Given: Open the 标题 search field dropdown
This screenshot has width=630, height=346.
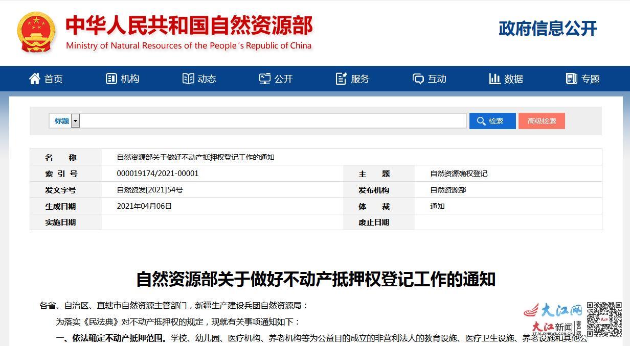Looking at the screenshot, I should coord(61,120).
